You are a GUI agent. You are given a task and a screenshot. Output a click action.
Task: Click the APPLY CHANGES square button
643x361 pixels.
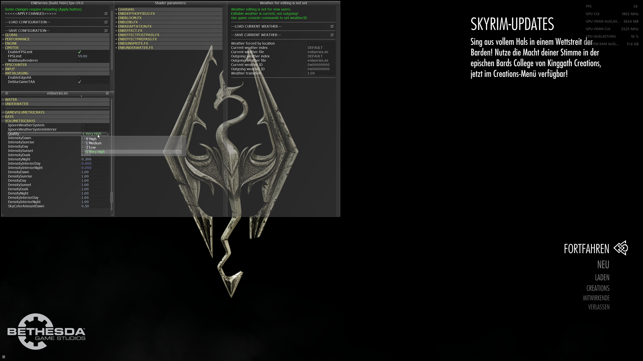coord(106,14)
